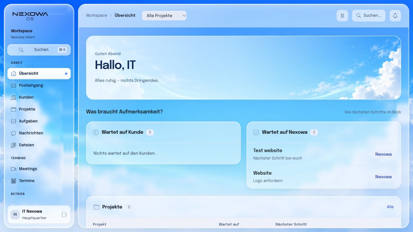Viewport: 413px width, 232px height.
Task: Click the top bar Suchen search box
Action: coord(369,15)
